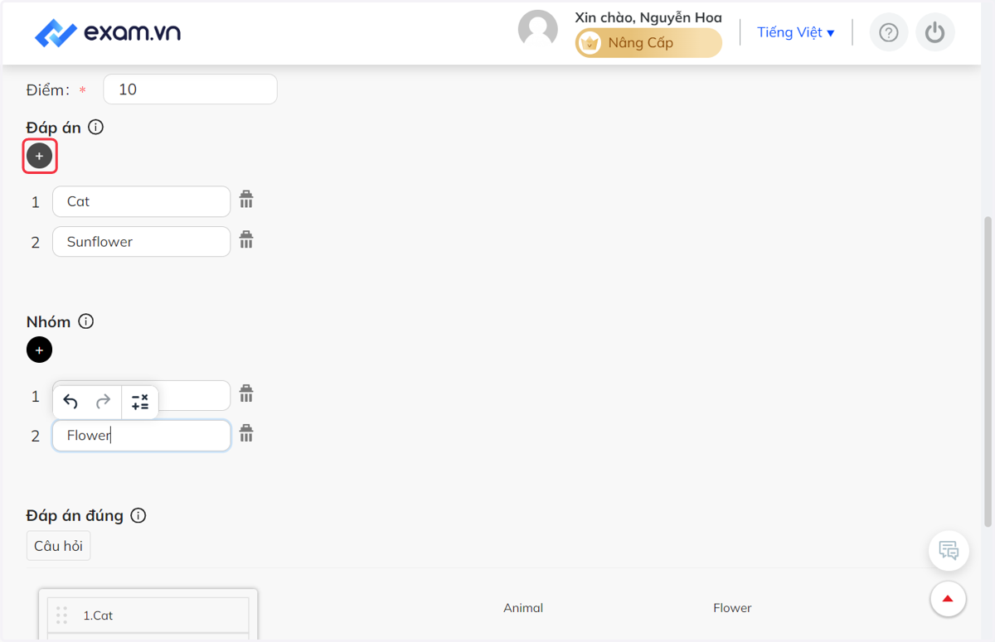Click the drag handle beside 1.Cat
The width and height of the screenshot is (995, 642).
click(61, 615)
